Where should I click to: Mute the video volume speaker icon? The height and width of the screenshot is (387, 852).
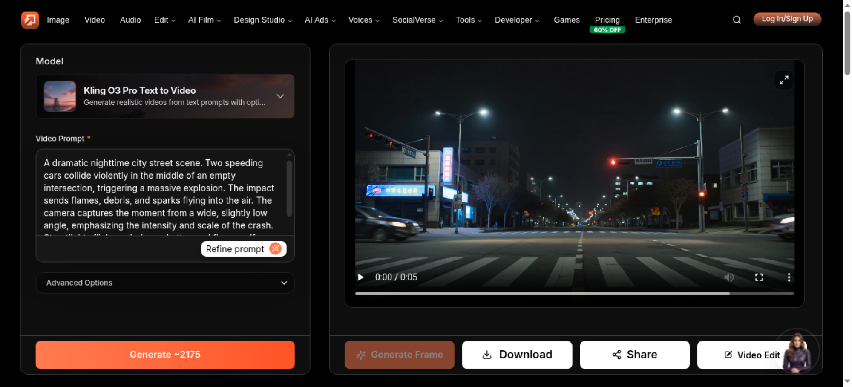click(729, 277)
